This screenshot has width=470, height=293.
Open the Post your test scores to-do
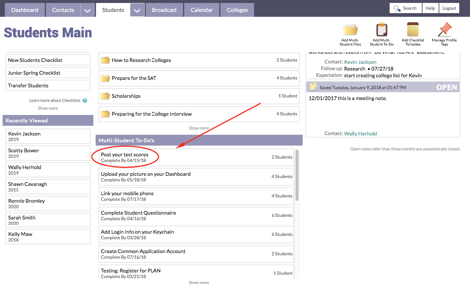point(196,157)
